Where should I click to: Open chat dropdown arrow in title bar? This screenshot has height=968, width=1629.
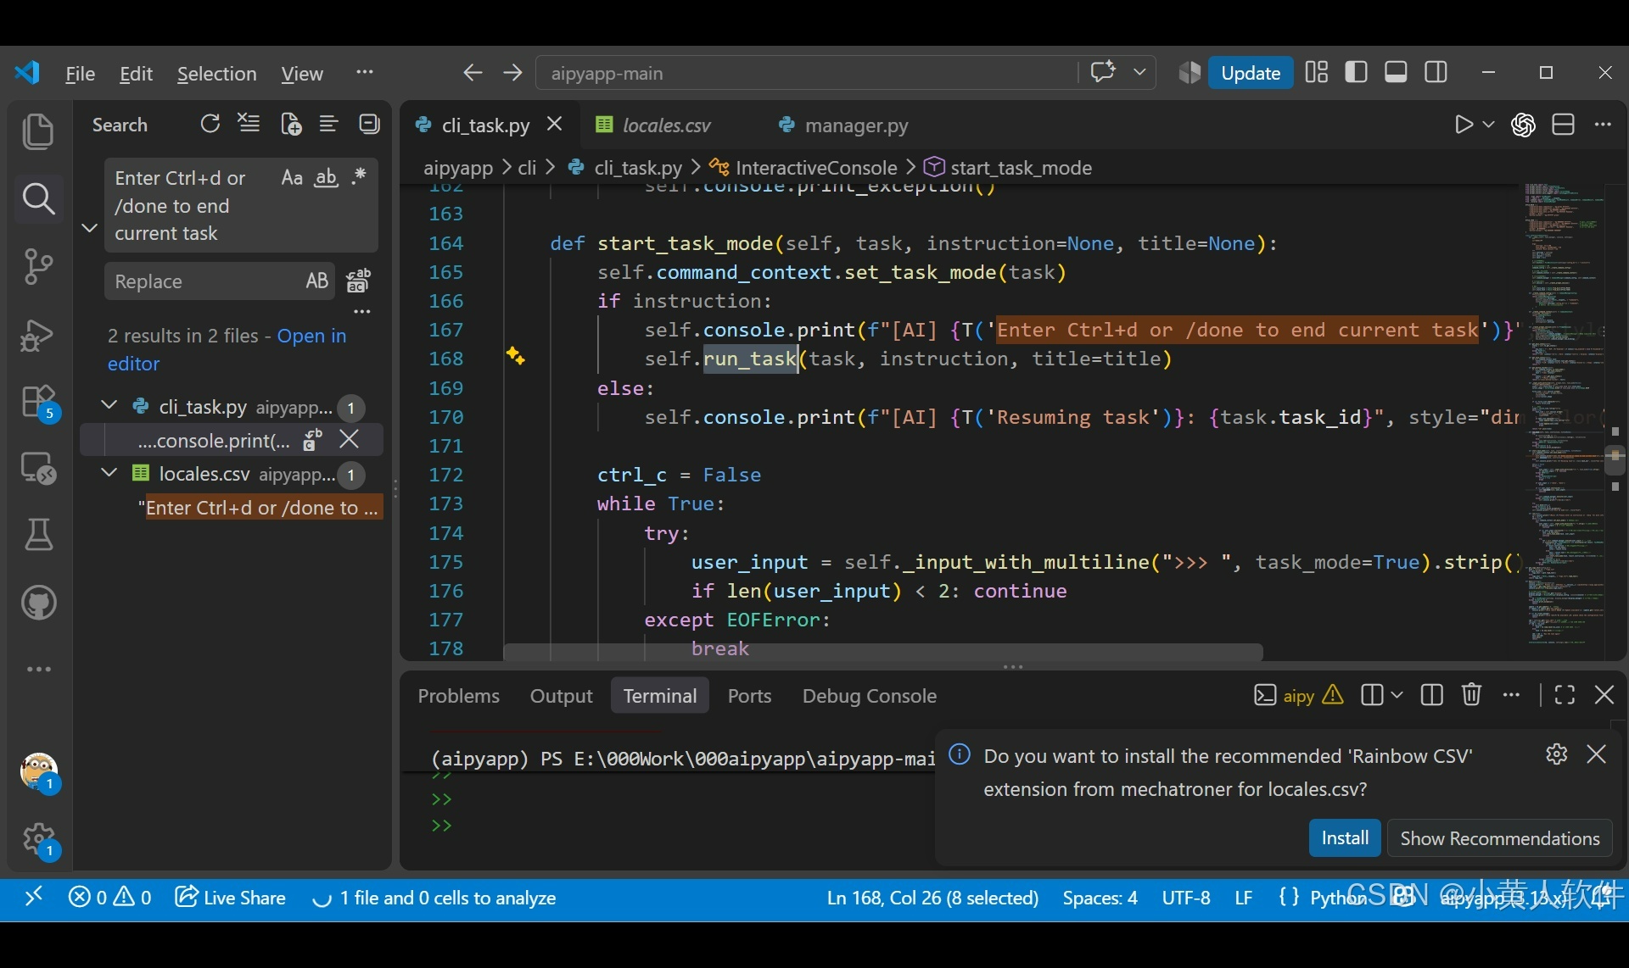[1139, 73]
